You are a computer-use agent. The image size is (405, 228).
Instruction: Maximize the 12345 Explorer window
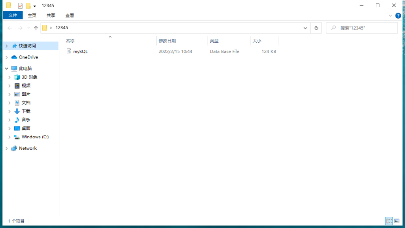click(377, 6)
